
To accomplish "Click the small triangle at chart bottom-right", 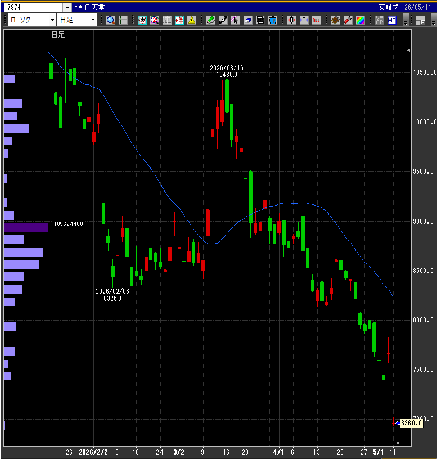I will 398,442.
